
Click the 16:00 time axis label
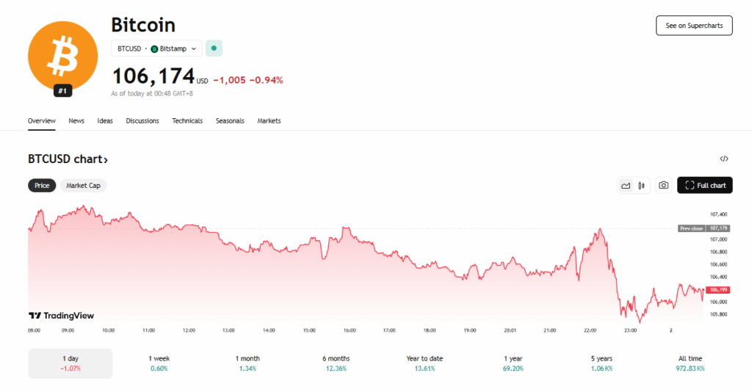(x=350, y=330)
